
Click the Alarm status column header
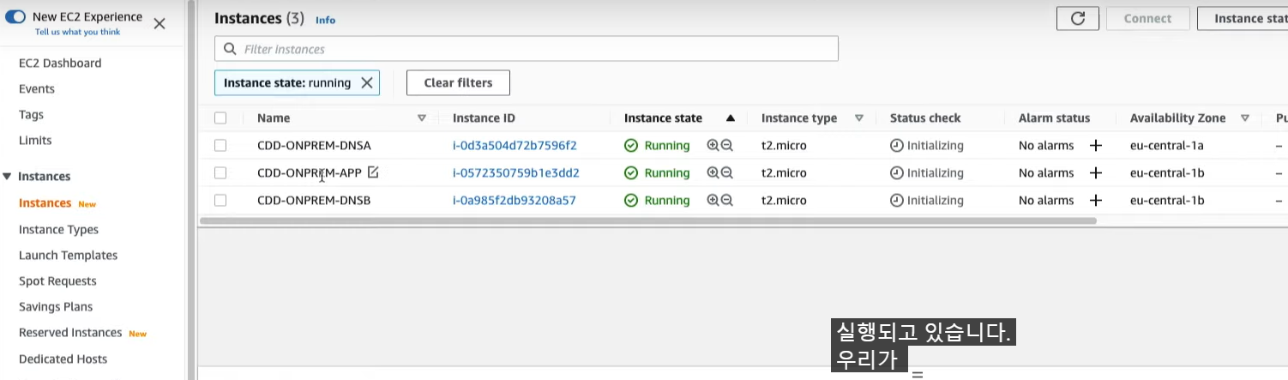(1054, 118)
